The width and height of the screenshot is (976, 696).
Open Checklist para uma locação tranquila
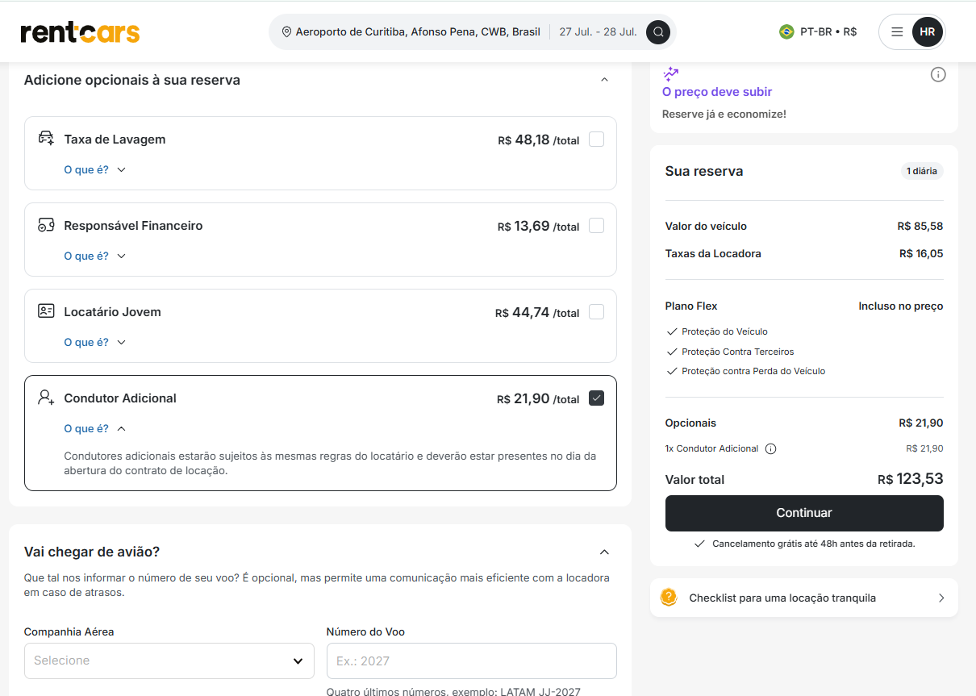coord(804,598)
